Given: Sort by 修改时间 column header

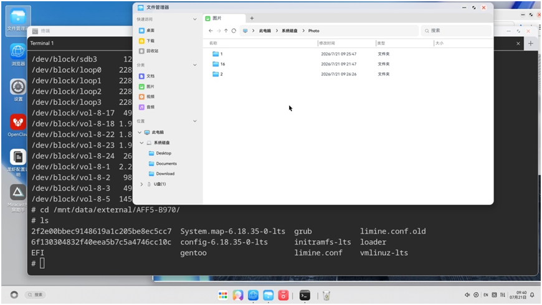Looking at the screenshot, I should coord(327,43).
